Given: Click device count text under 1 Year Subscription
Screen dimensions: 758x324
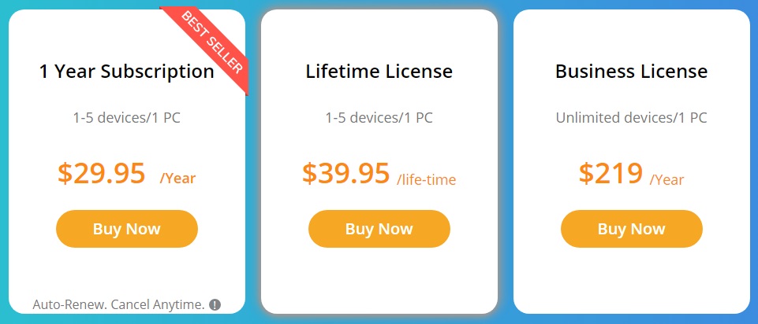Looking at the screenshot, I should [x=126, y=118].
